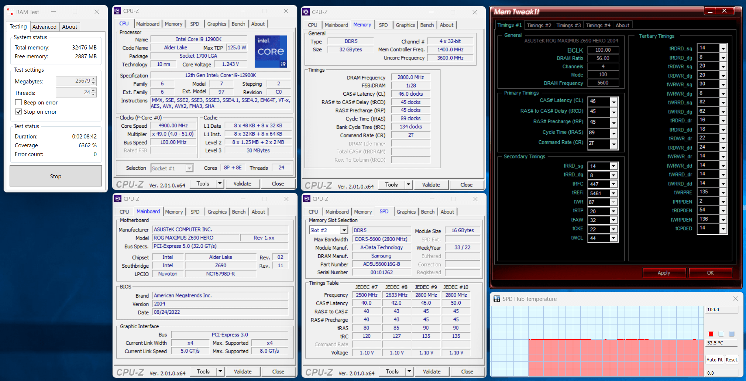Click Validate in the SPD tab window
The width and height of the screenshot is (746, 381).
pyautogui.click(x=432, y=371)
